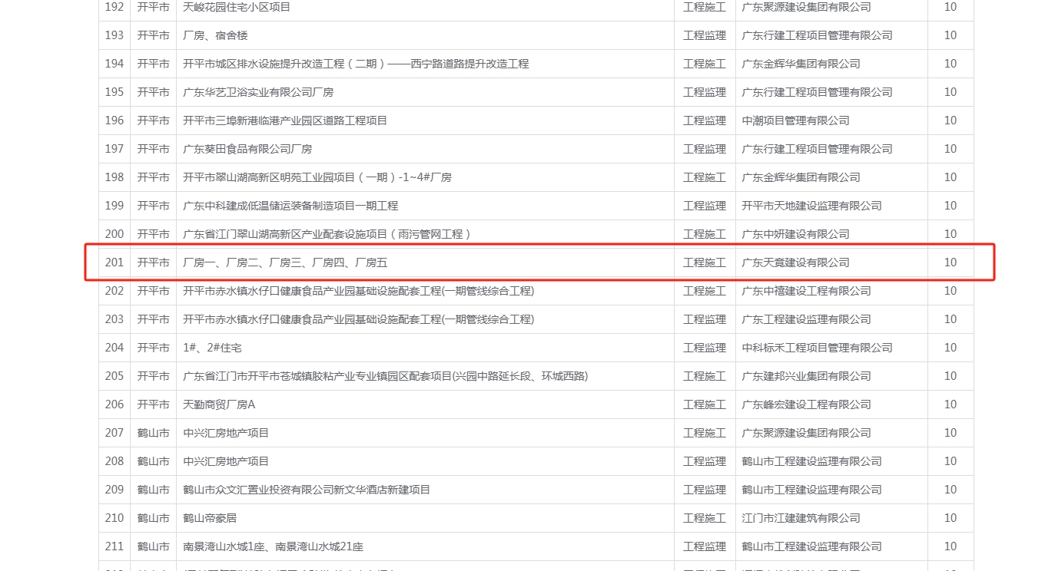The image size is (1055, 571).
Task: Select "中兴汇房地产项目" in row 207
Action: 226,433
